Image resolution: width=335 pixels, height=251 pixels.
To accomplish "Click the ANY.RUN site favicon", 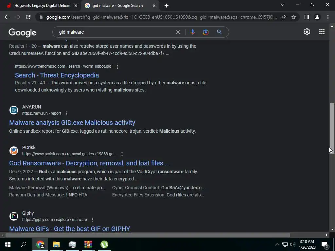I will [14, 110].
